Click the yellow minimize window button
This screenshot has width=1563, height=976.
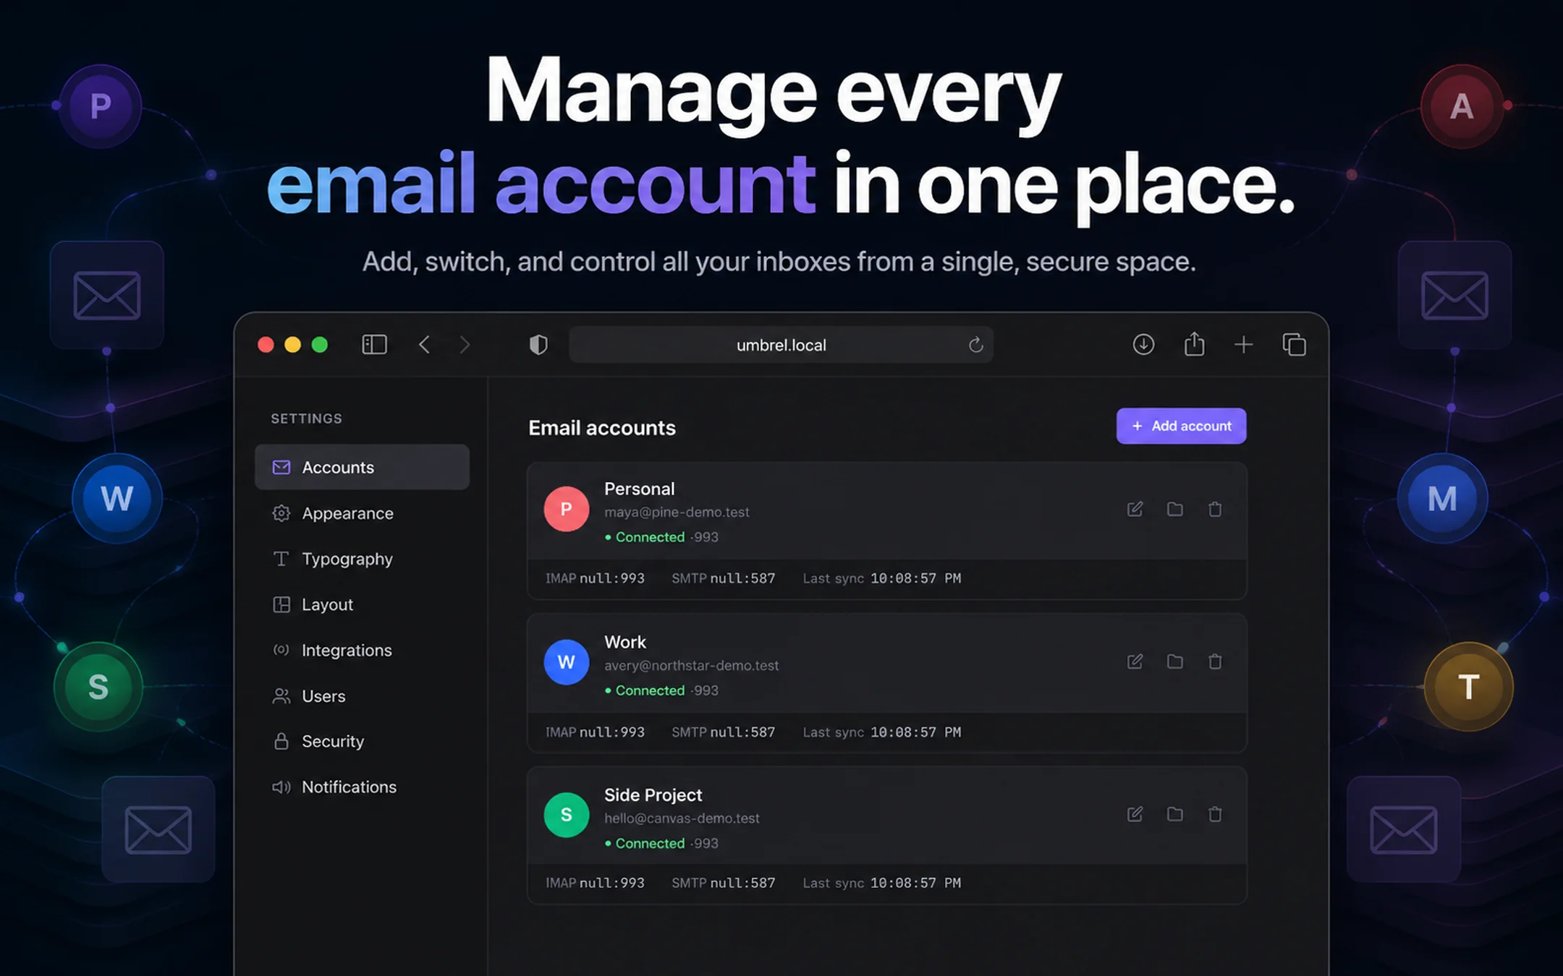(292, 345)
